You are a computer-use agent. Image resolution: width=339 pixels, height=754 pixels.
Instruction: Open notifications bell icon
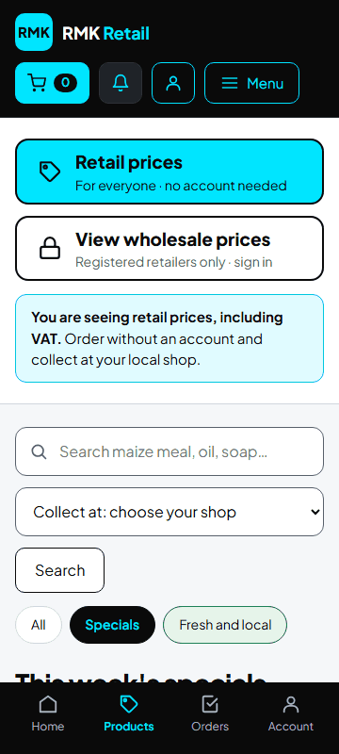[121, 83]
